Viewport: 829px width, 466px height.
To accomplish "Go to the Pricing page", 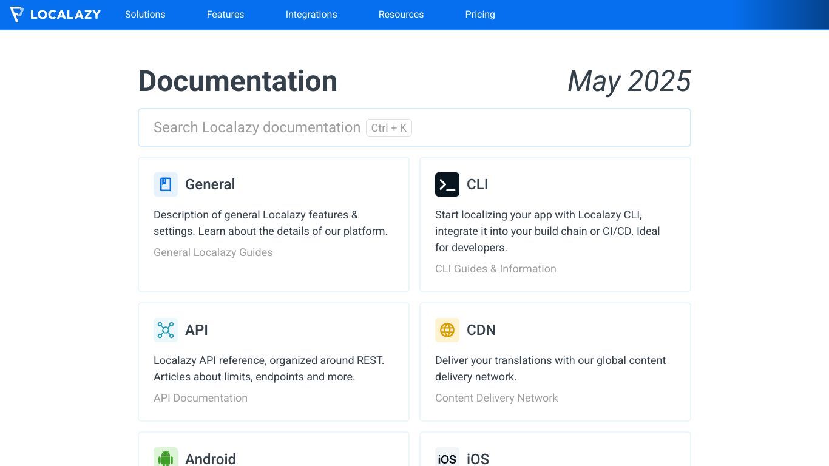I will point(480,15).
